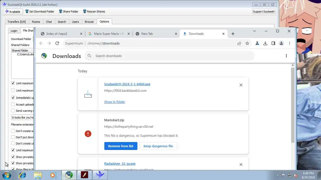Open Windows Explorer folder on taskbar
321x180 pixels.
(x=38, y=175)
